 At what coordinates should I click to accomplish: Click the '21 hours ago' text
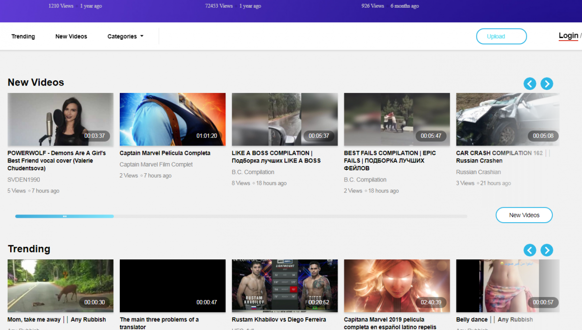[496, 183]
